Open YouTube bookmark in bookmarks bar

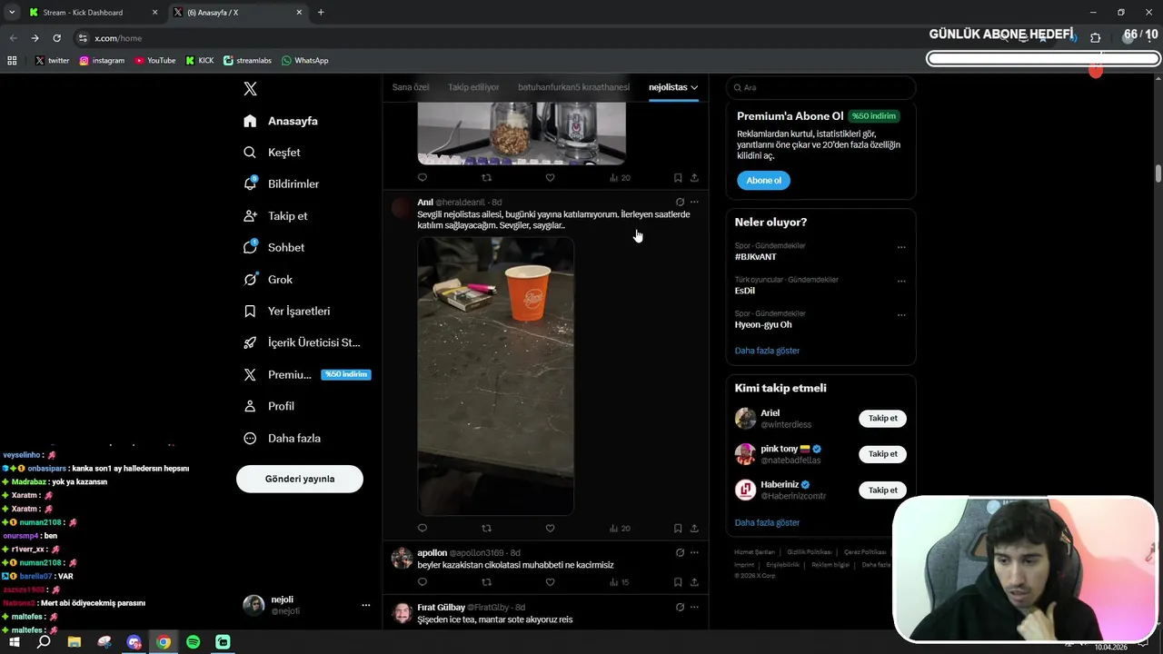pos(155,60)
